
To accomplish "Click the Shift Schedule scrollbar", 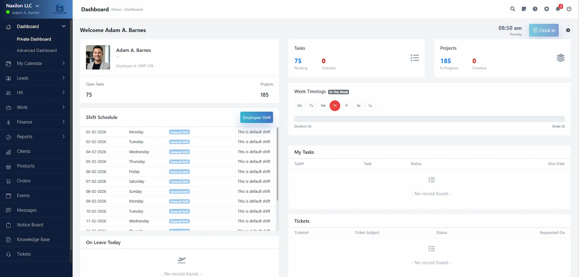I will pos(277,164).
